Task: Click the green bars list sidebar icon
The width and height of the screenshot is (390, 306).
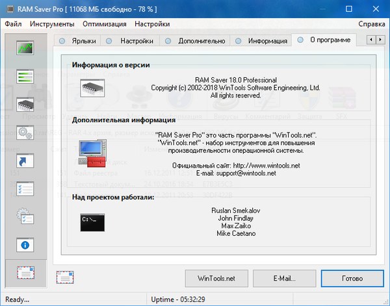Action: click(25, 77)
